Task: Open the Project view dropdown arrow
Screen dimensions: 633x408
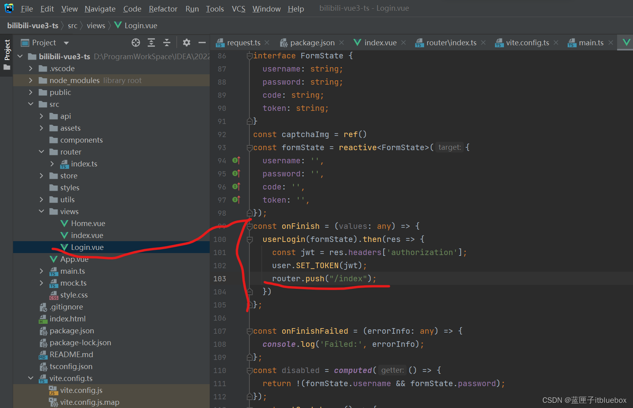Action: pyautogui.click(x=66, y=43)
